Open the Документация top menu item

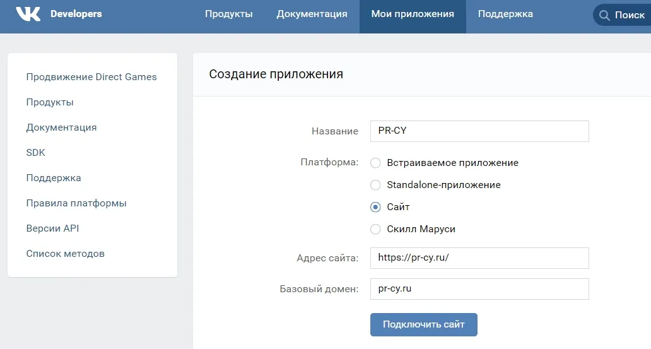312,14
